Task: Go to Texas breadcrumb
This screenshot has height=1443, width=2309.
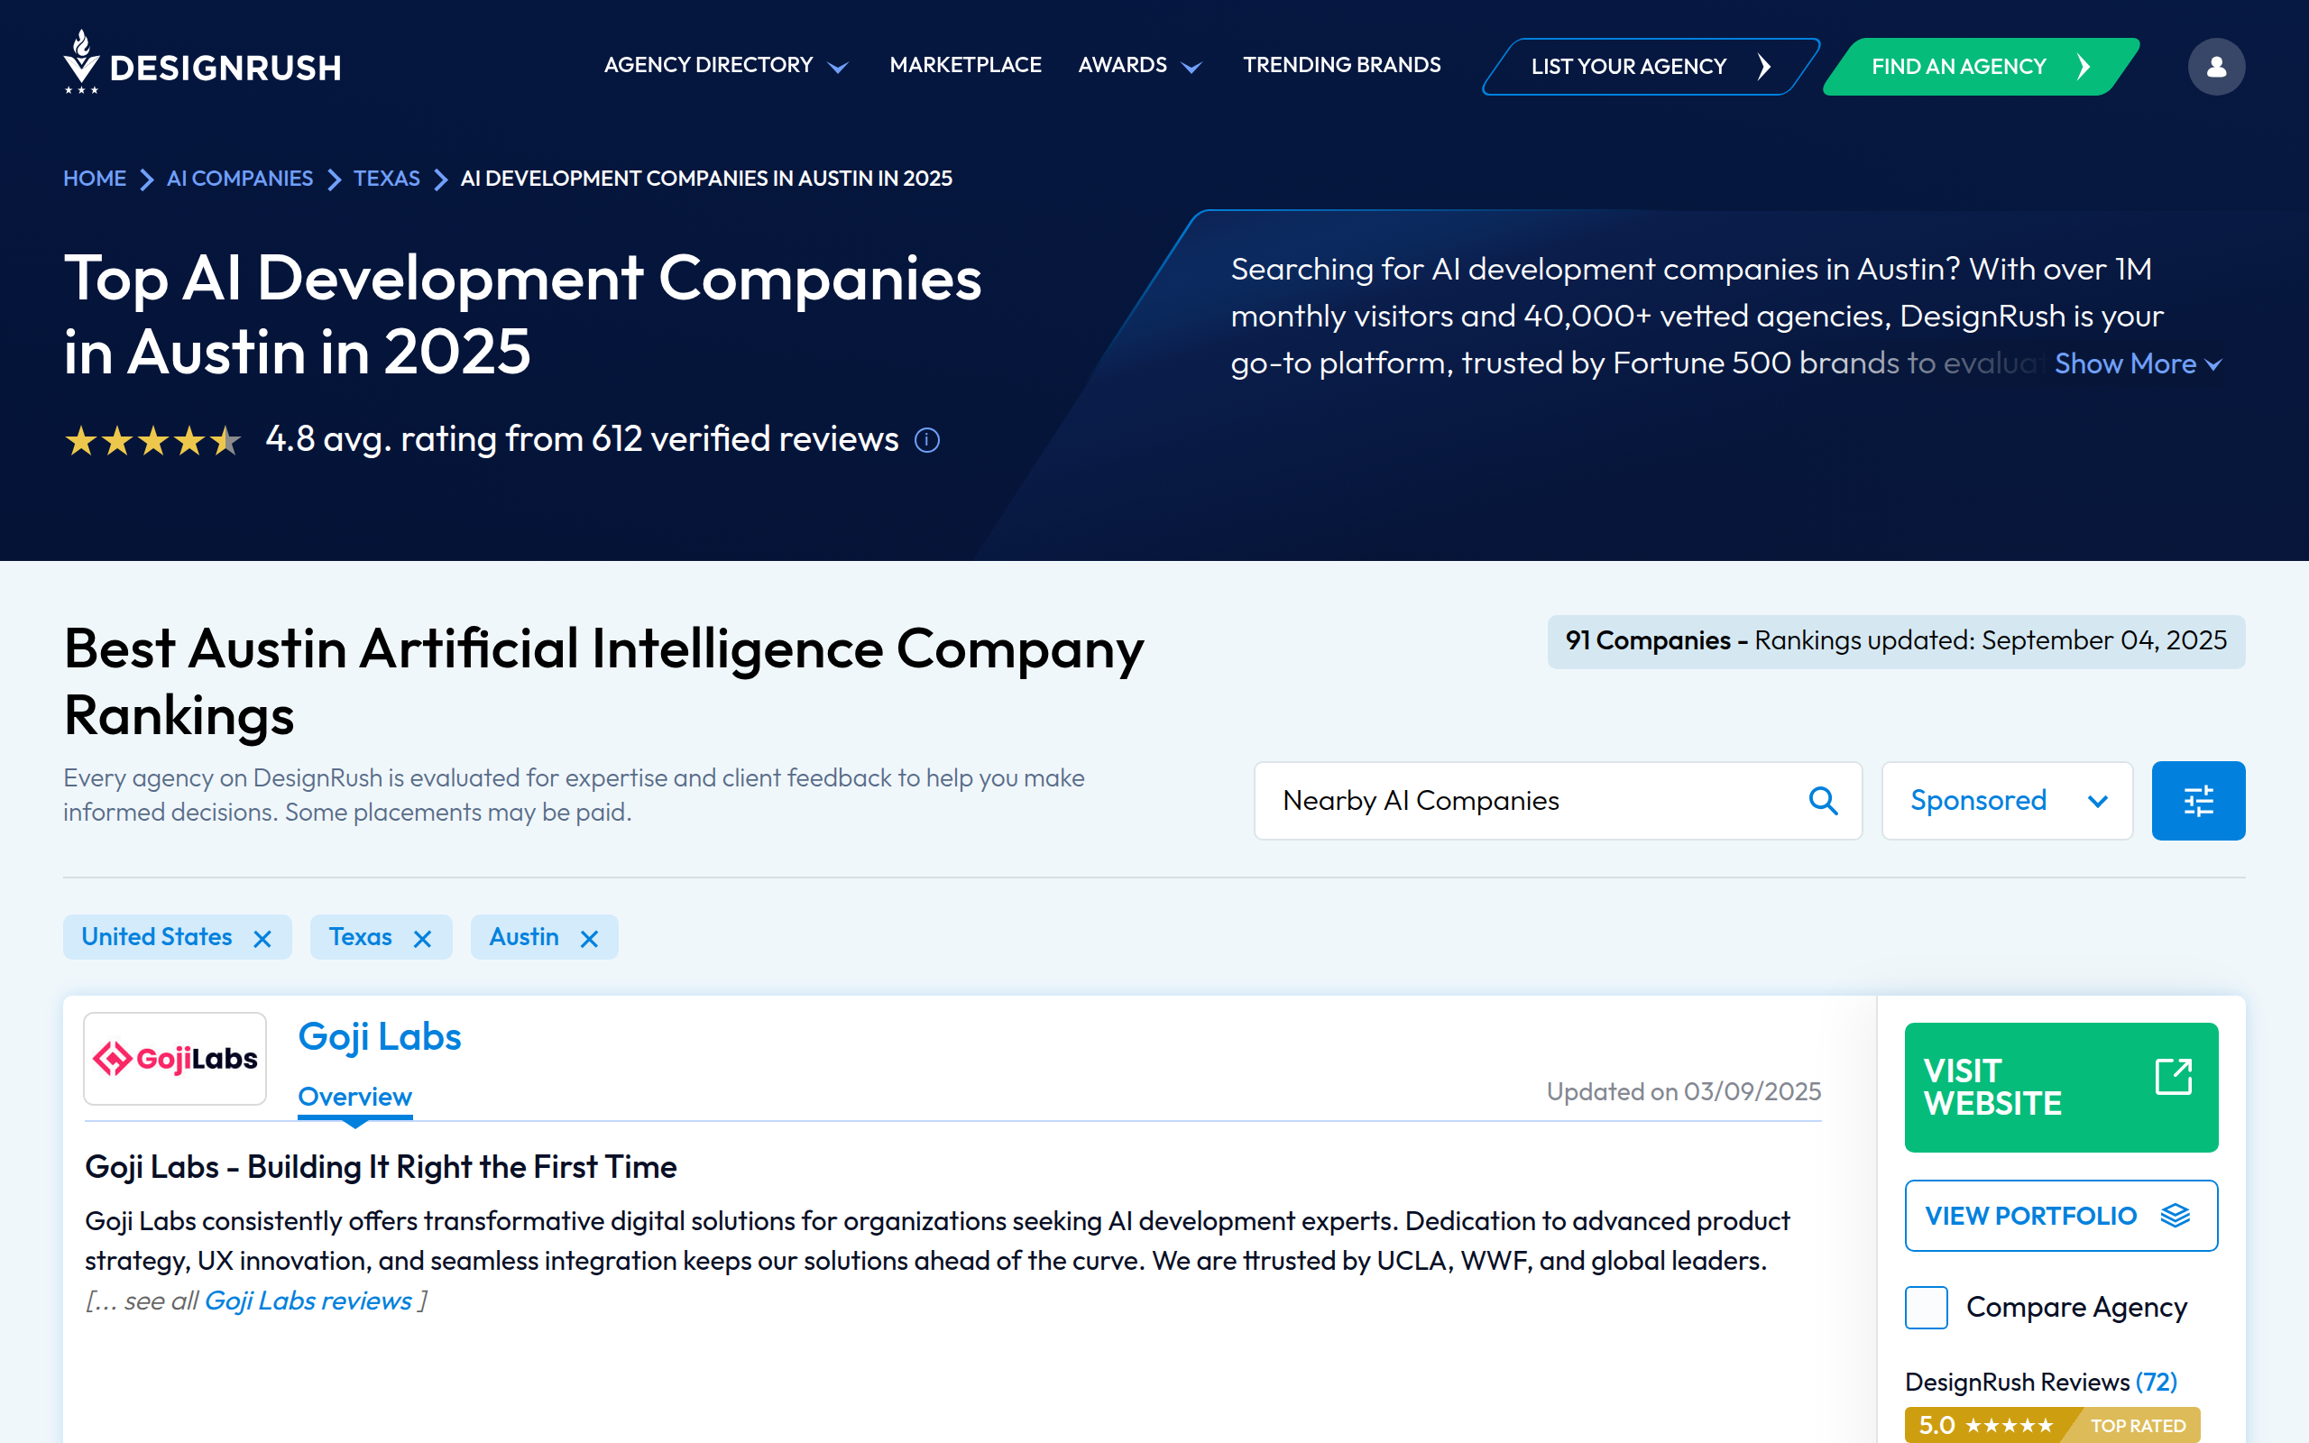Action: 386,179
